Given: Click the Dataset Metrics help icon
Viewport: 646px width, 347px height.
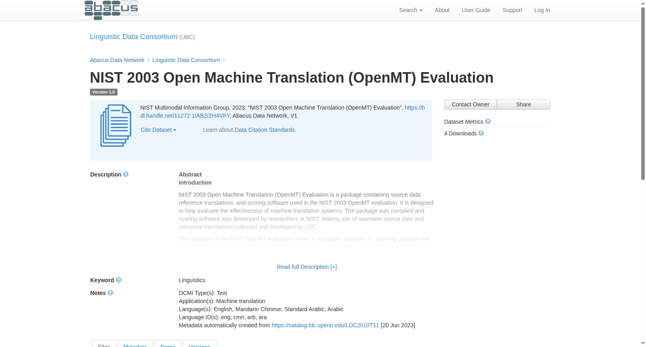Looking at the screenshot, I should tap(488, 121).
